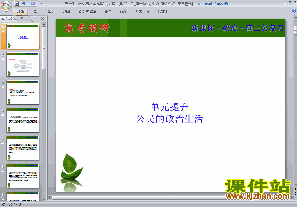
Task: Go to the 动画 ribbon tab
Action: tap(67, 11)
